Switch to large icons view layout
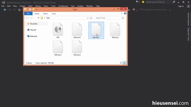 (x=124, y=63)
